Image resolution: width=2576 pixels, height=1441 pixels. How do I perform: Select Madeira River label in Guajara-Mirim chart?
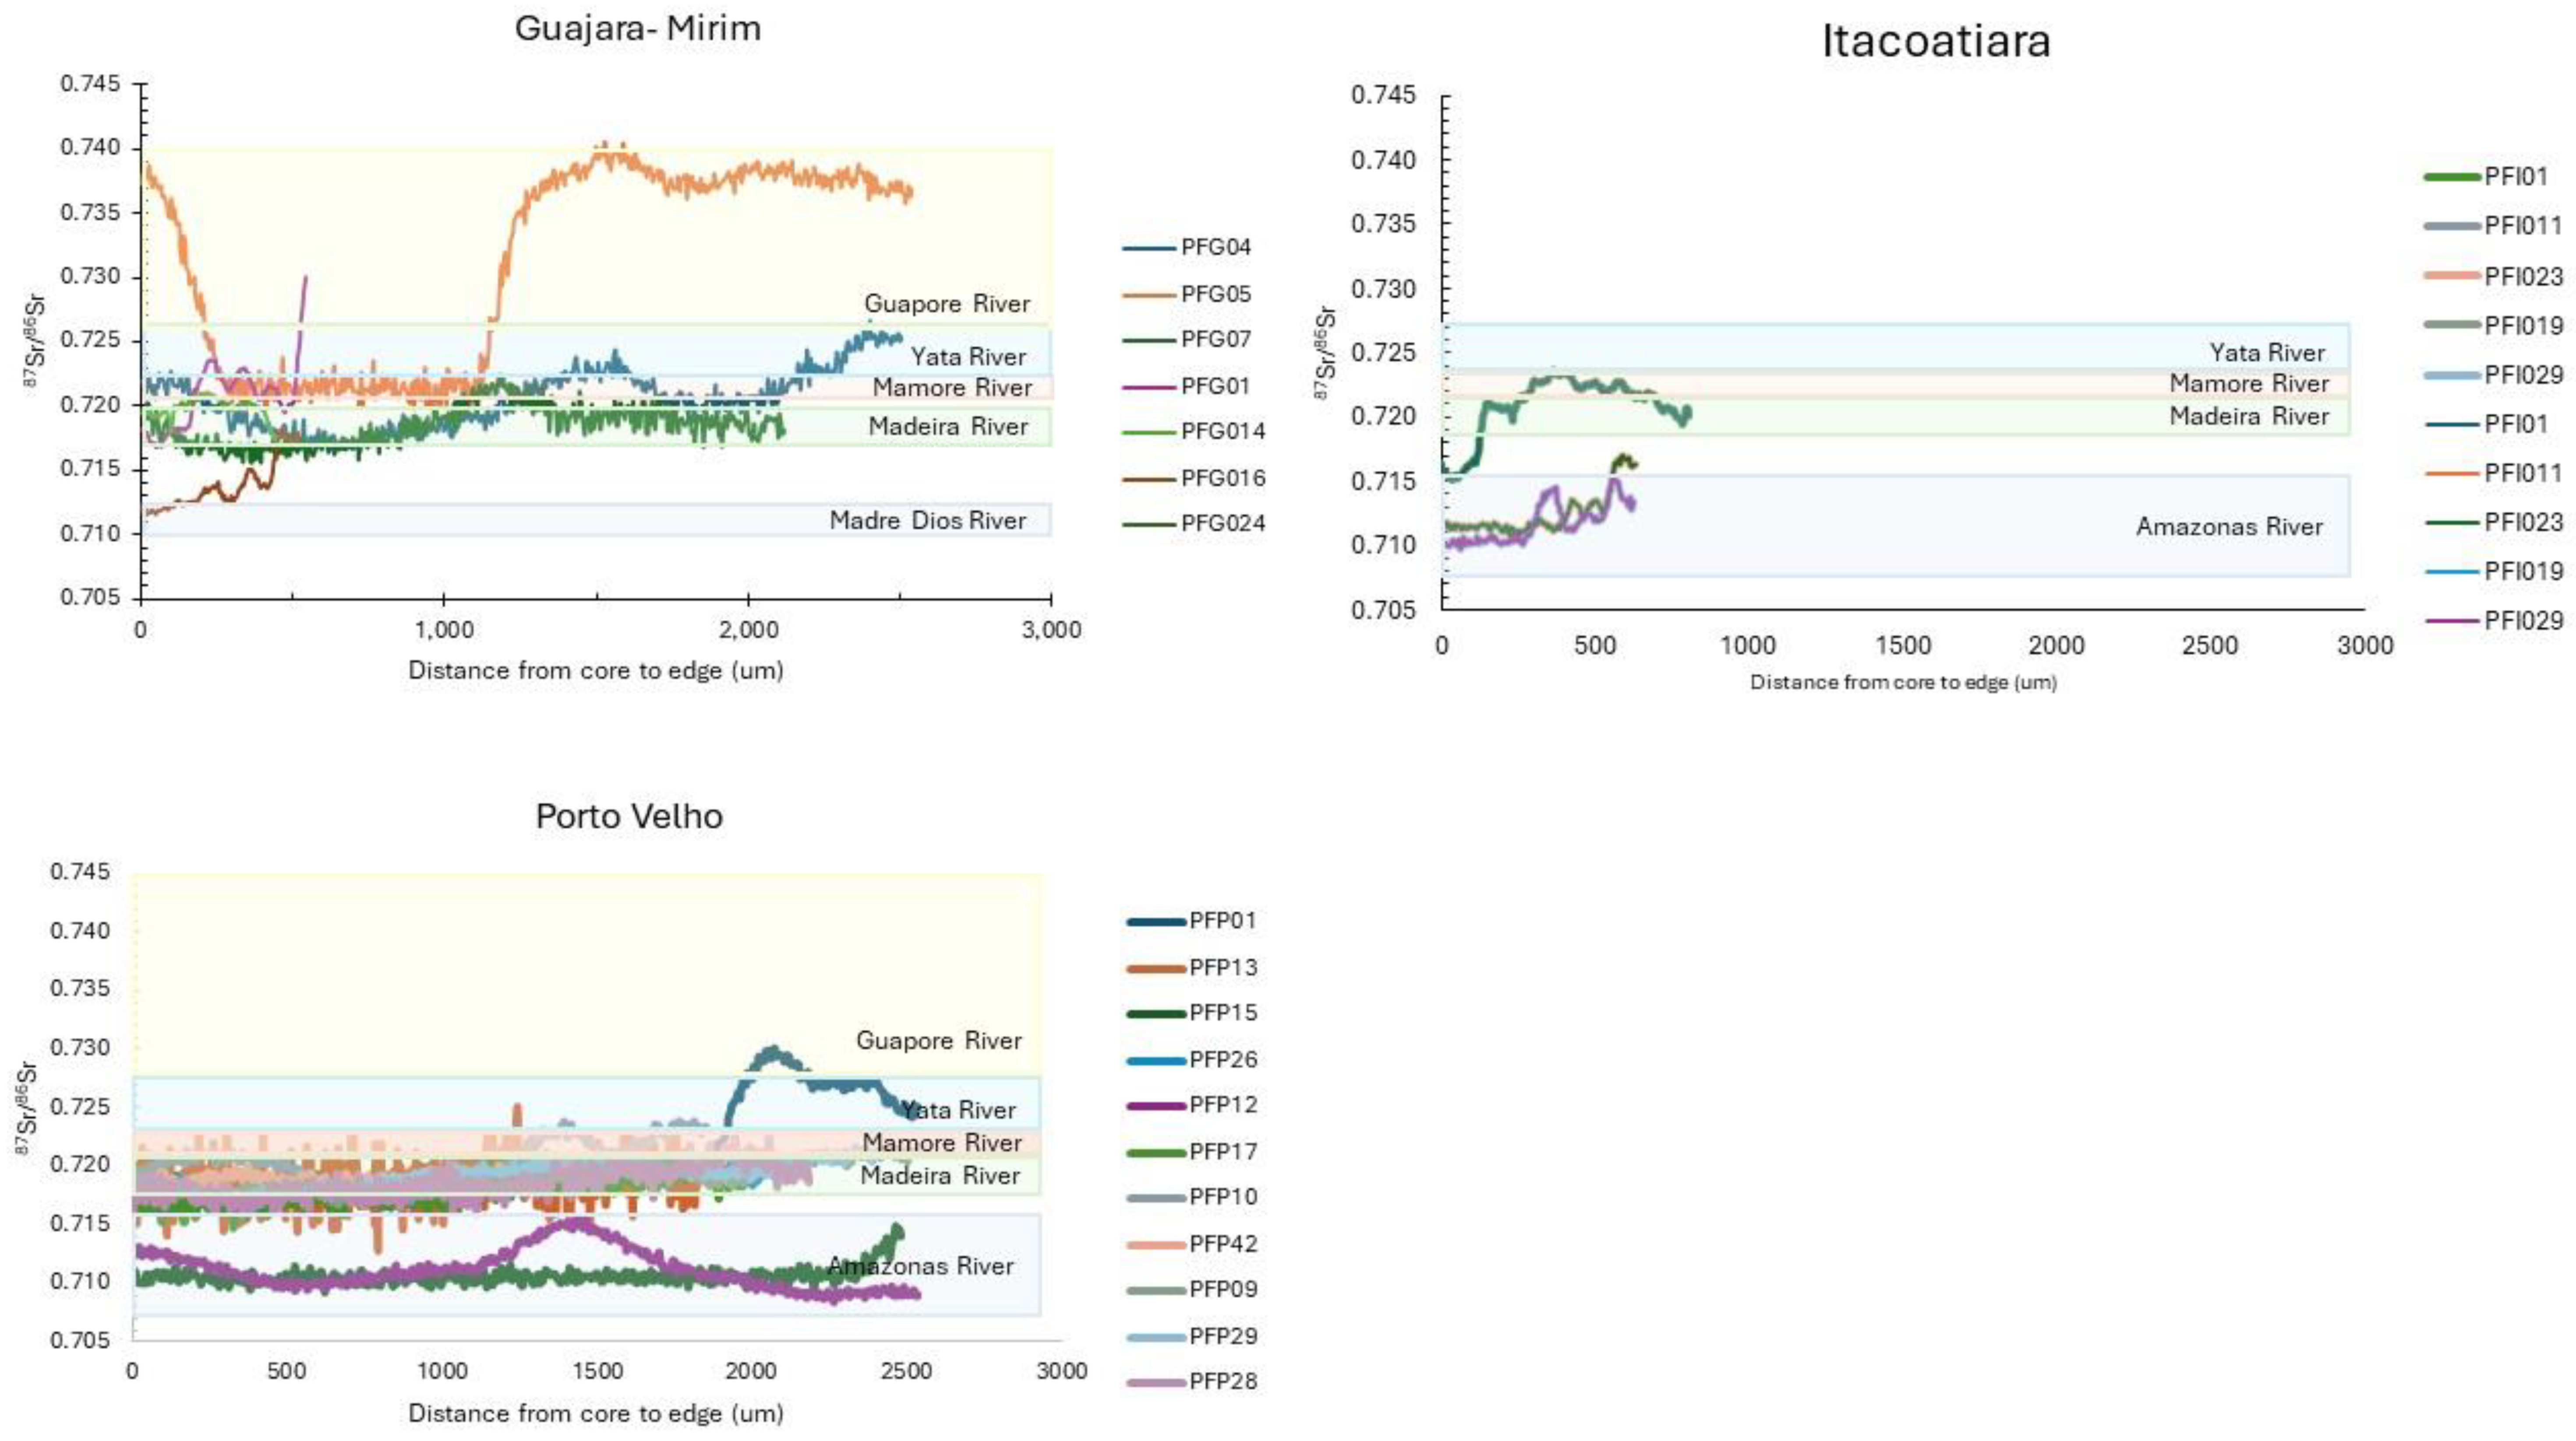[947, 427]
